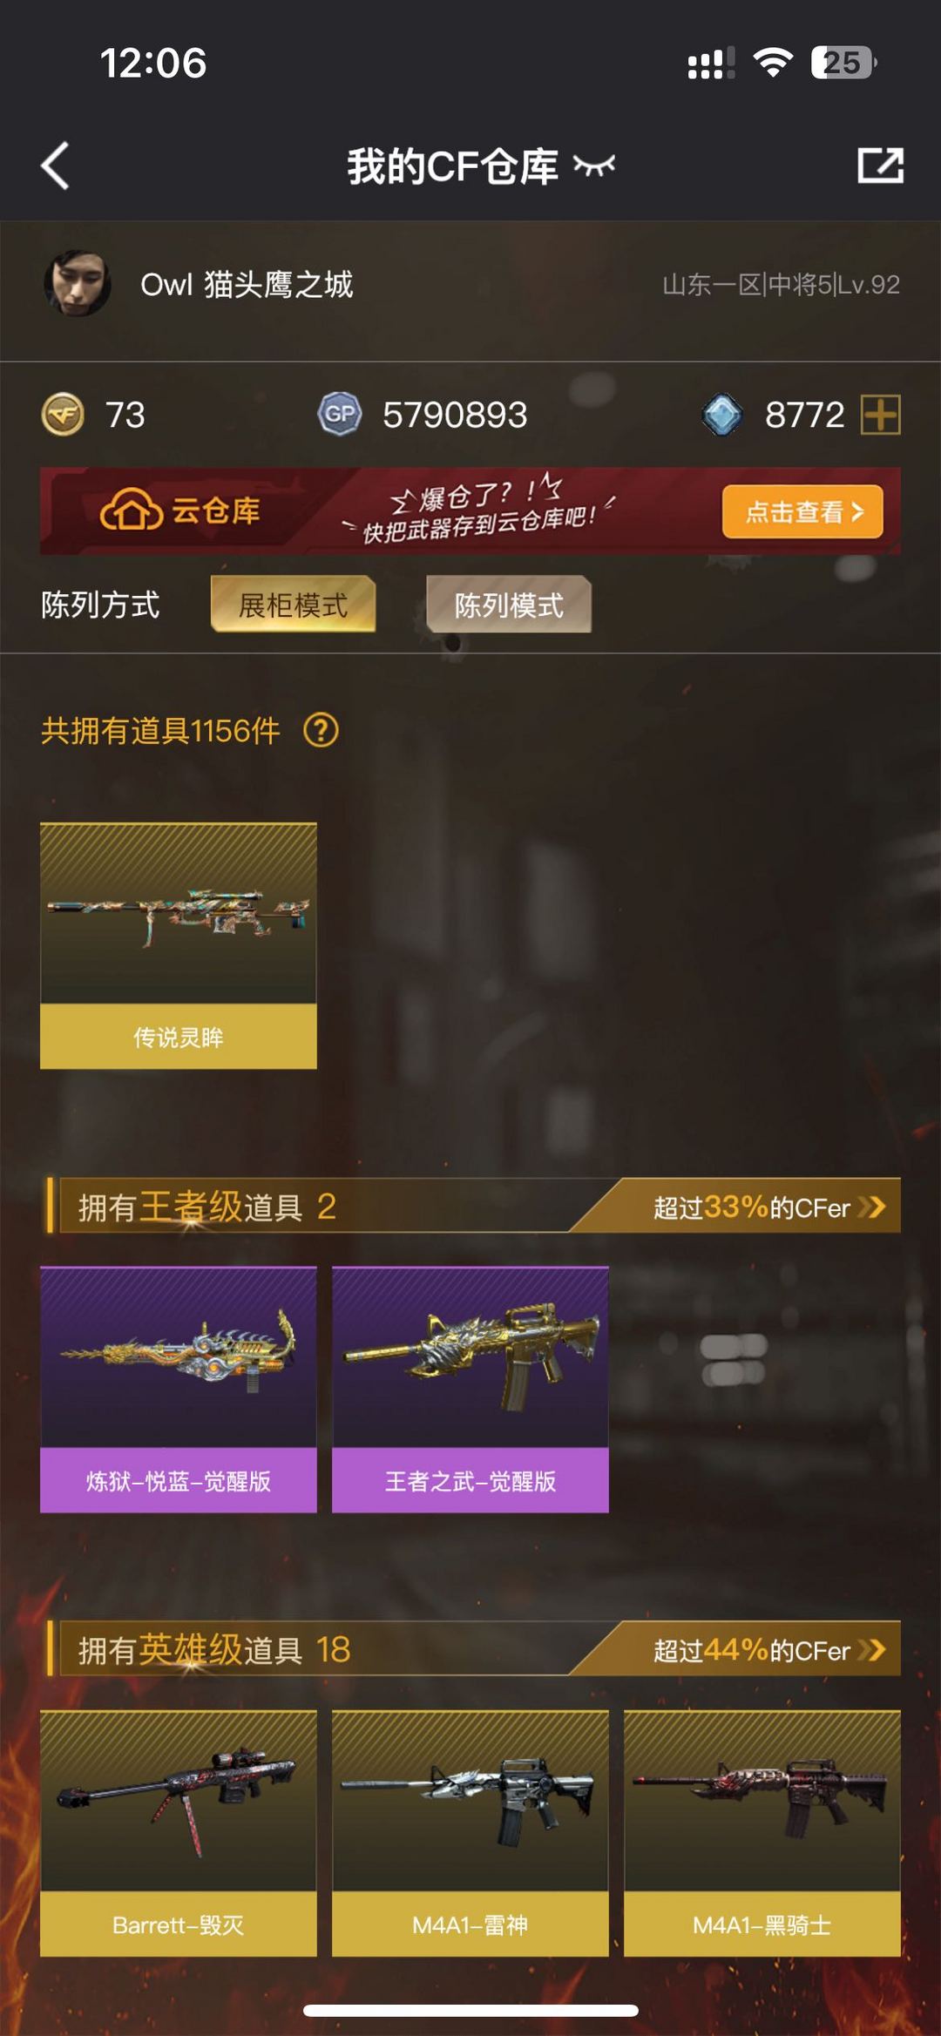Tap the Owl 猫头鹰之城 profile avatar
The width and height of the screenshot is (941, 2036).
(77, 283)
